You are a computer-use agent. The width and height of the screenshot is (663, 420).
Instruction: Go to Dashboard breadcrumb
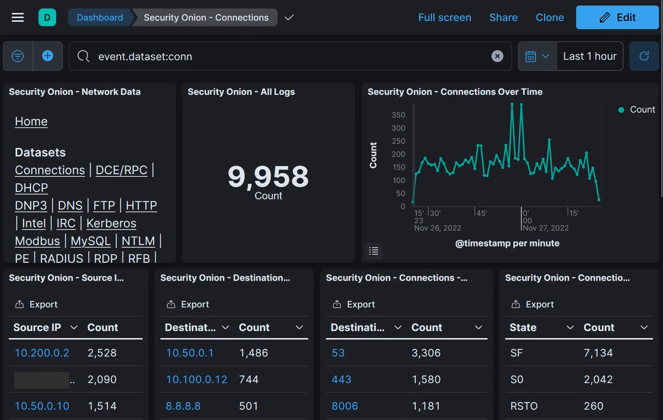(100, 17)
